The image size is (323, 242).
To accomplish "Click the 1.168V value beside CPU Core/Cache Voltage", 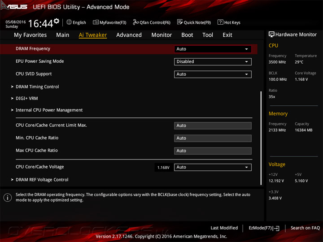I will point(163,168).
